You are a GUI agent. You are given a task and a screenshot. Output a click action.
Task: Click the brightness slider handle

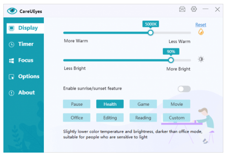point(171,60)
